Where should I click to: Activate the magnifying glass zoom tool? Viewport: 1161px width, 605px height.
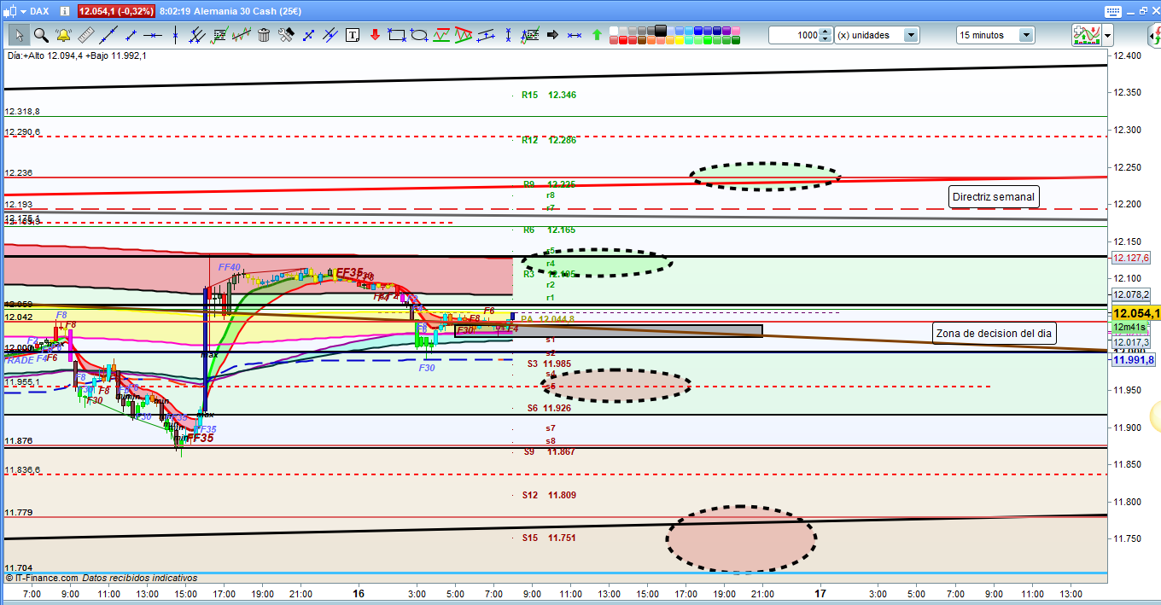click(41, 35)
